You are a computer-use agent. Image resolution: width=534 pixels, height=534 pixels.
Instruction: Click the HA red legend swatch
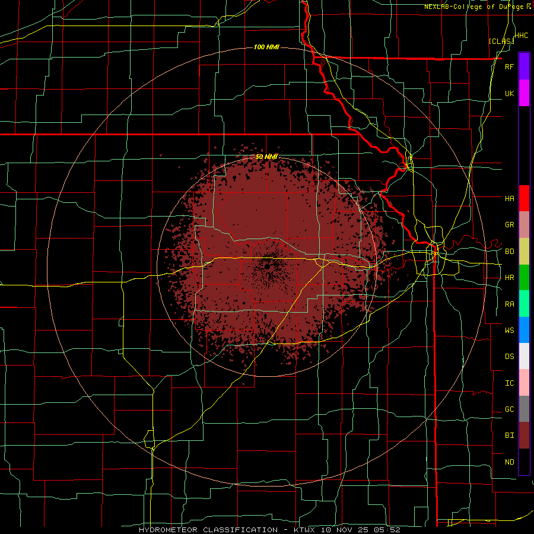click(x=524, y=198)
